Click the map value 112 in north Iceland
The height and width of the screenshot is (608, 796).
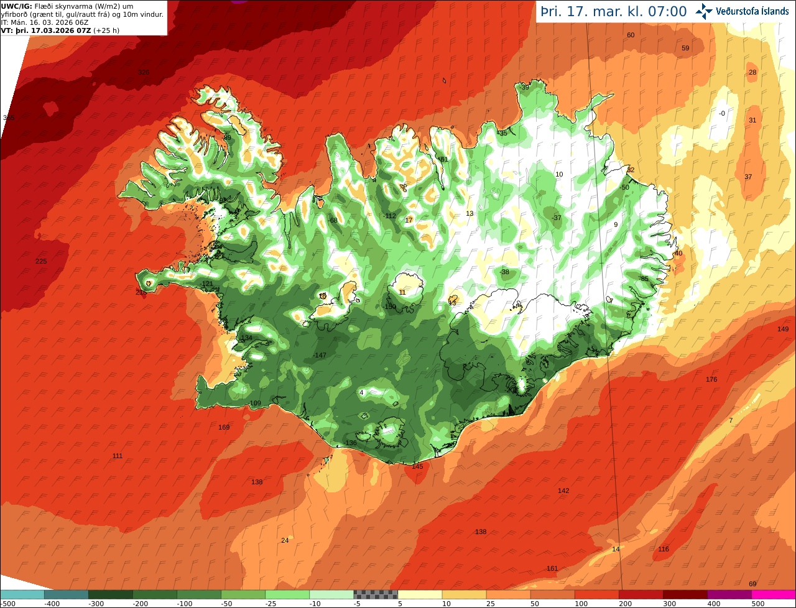(391, 216)
